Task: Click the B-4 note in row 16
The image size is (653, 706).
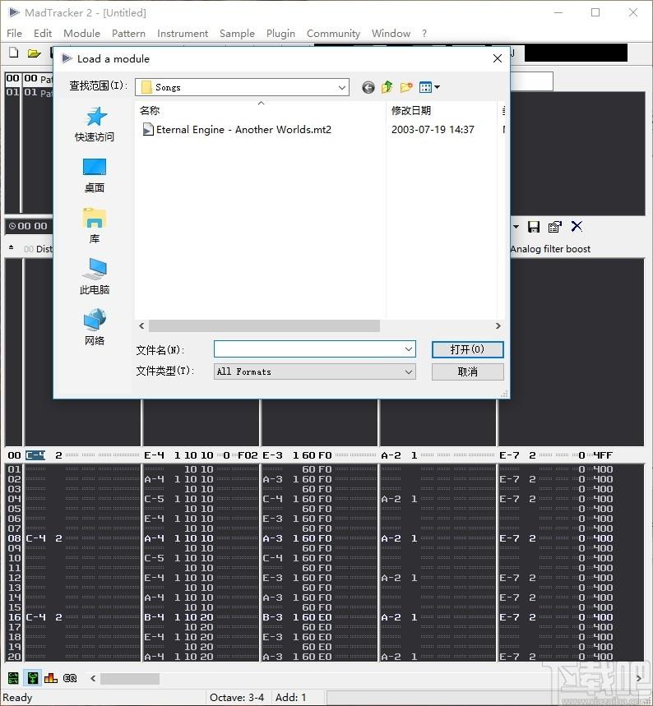Action: pyautogui.click(x=154, y=617)
